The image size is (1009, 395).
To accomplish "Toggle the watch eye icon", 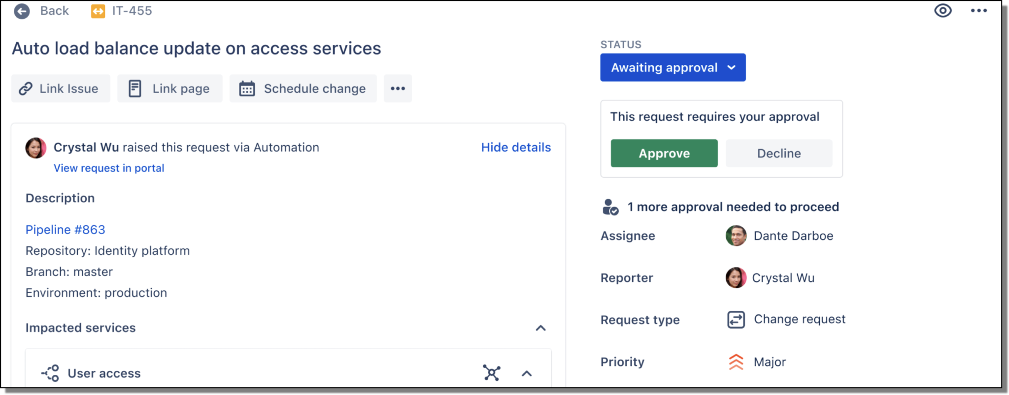I will point(942,10).
